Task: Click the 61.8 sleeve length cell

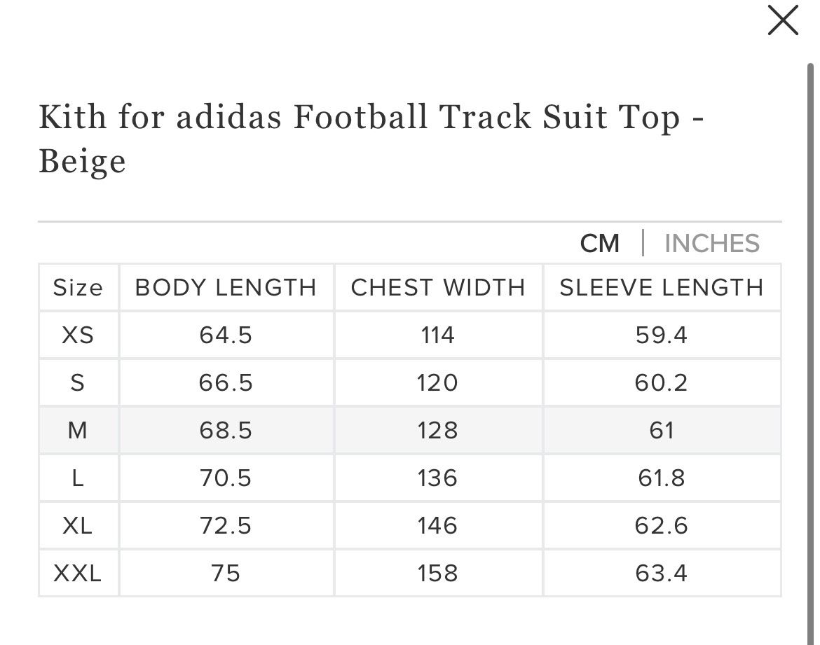Action: [662, 478]
